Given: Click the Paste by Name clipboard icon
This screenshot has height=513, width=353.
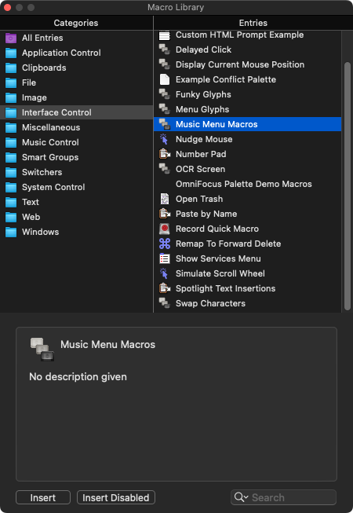Looking at the screenshot, I should click(164, 214).
